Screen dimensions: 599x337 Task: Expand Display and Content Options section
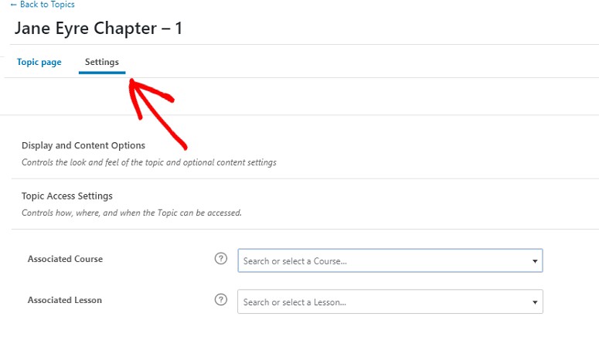tap(83, 145)
